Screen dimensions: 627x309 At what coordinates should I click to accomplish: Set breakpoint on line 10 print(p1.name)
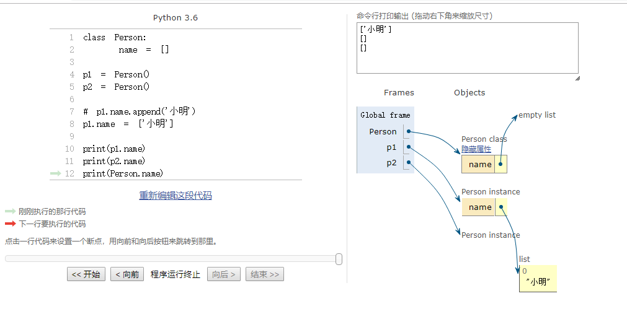click(x=114, y=149)
